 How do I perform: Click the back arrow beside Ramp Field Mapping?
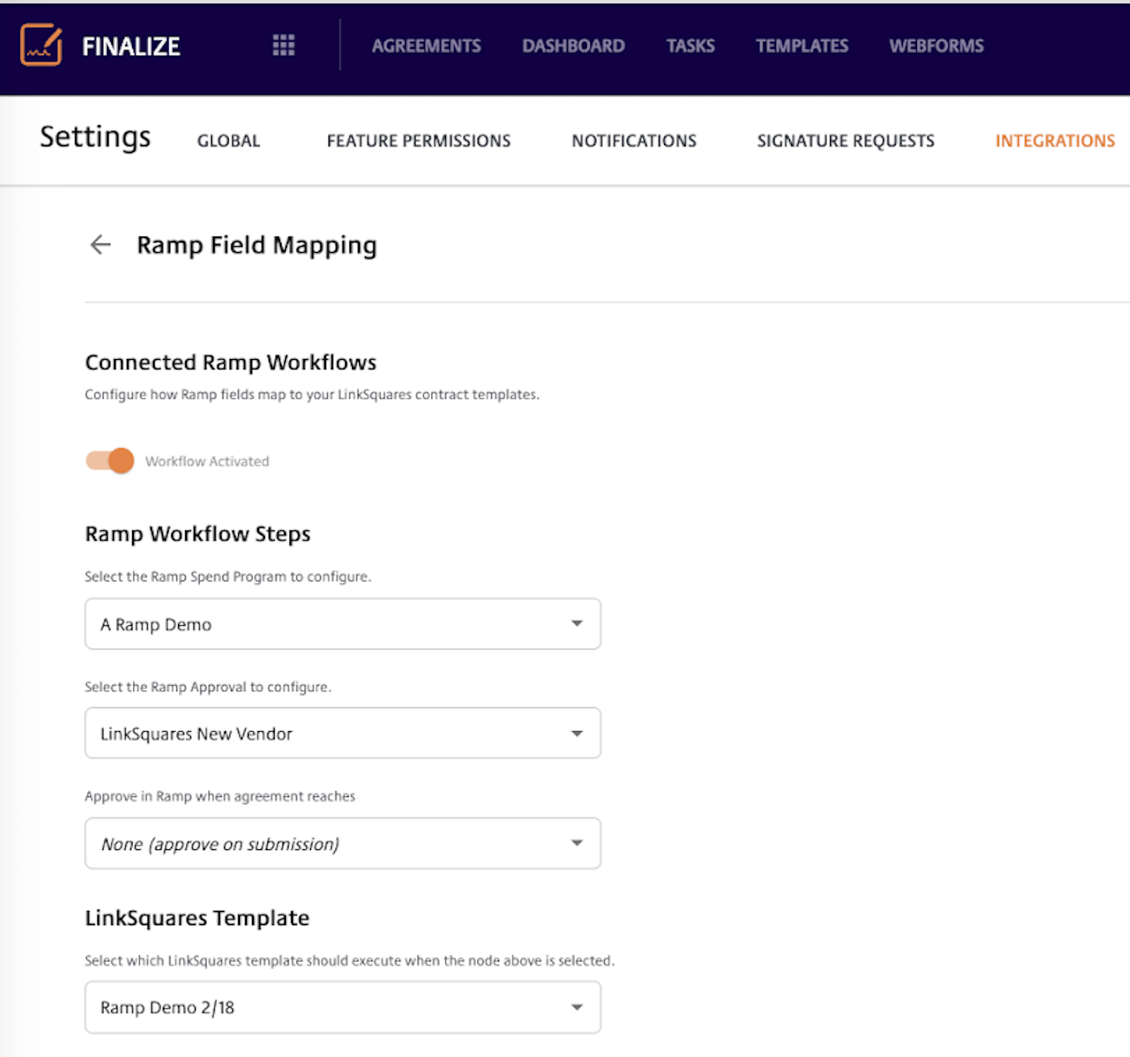(101, 245)
